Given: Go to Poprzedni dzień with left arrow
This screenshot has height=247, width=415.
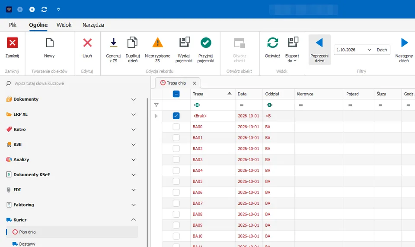Looking at the screenshot, I should point(319,43).
